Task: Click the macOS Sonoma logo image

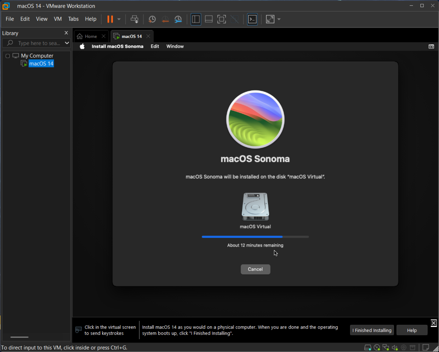Action: click(x=255, y=119)
